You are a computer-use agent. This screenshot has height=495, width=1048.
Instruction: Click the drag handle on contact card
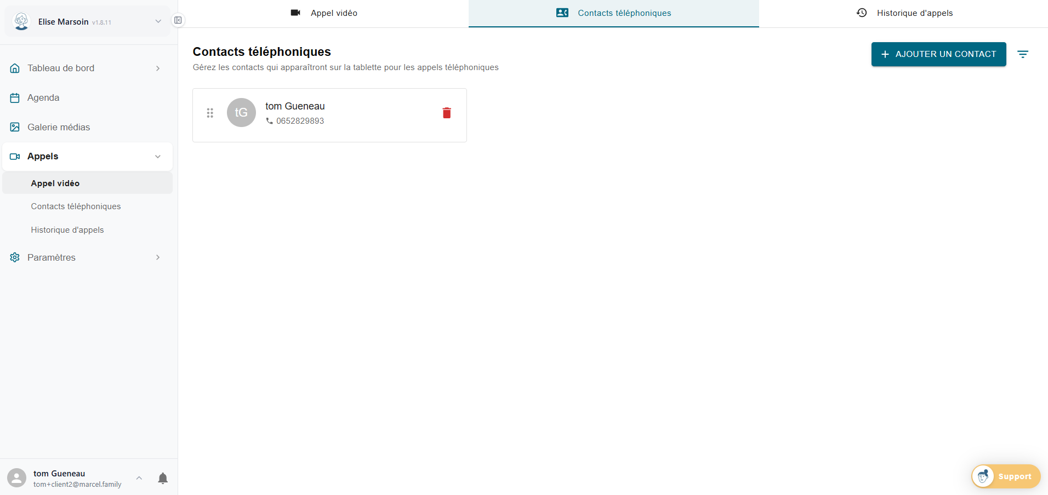point(210,113)
